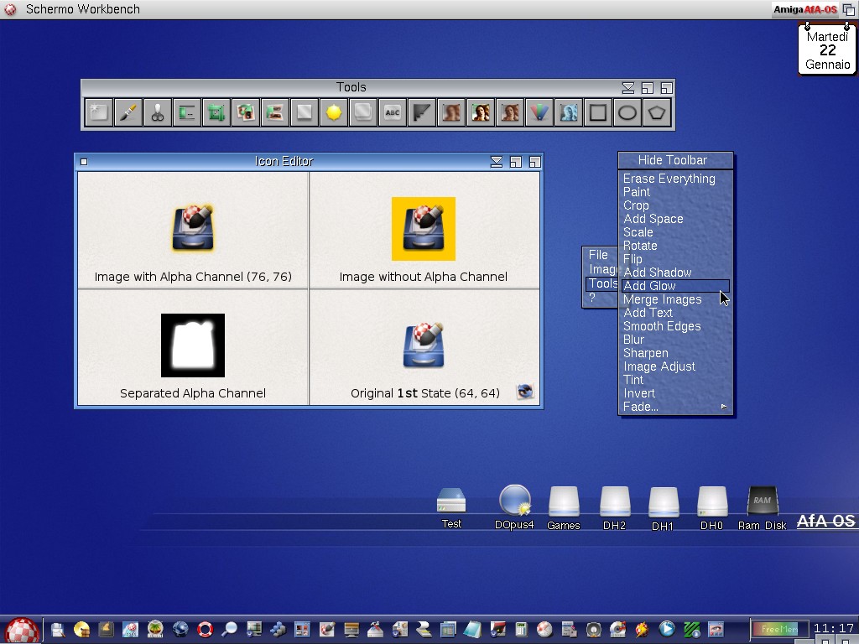Click the rectangle shape tool icon
The image size is (859, 644).
(x=598, y=112)
